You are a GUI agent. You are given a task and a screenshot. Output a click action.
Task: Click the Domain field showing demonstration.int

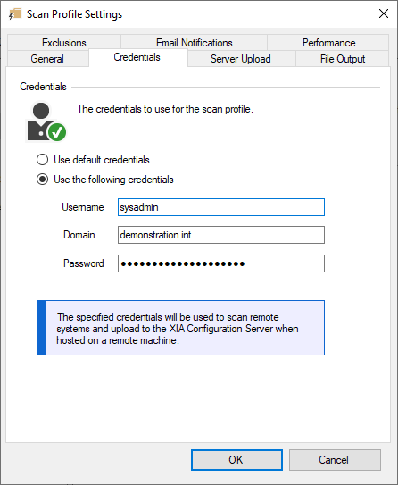click(221, 235)
